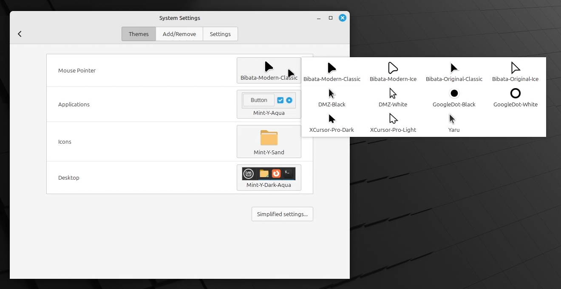The width and height of the screenshot is (561, 289).
Task: Pick the Bibata-Original-Ice cursor
Action: click(x=515, y=72)
